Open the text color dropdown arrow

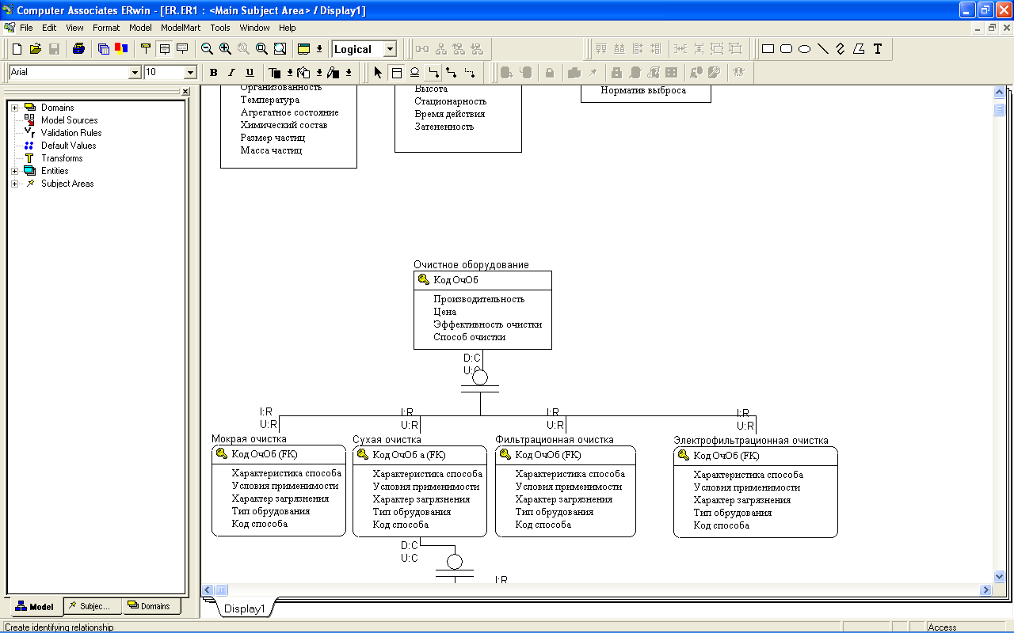[290, 73]
